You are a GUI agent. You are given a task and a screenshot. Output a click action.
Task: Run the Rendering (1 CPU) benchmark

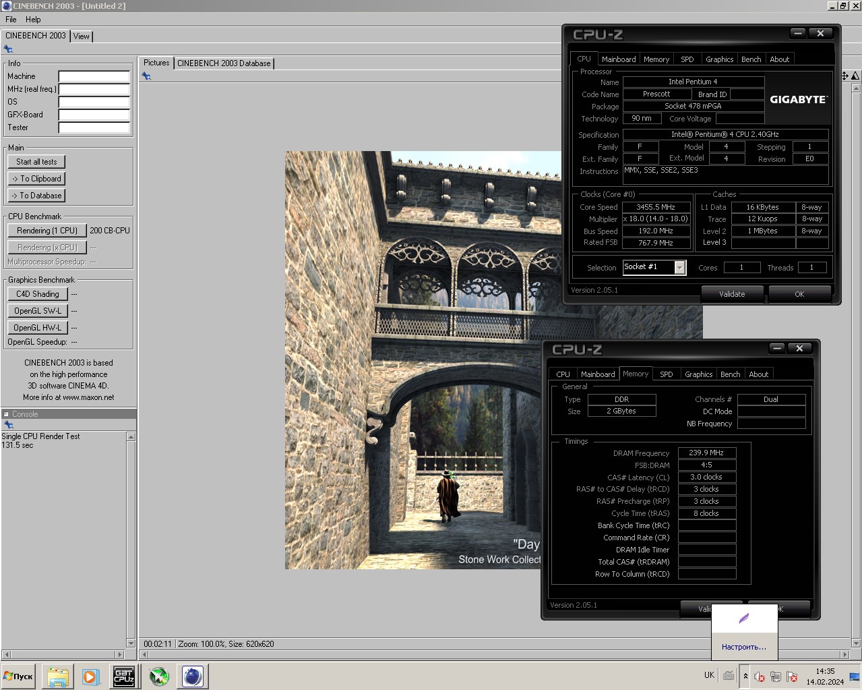point(47,231)
